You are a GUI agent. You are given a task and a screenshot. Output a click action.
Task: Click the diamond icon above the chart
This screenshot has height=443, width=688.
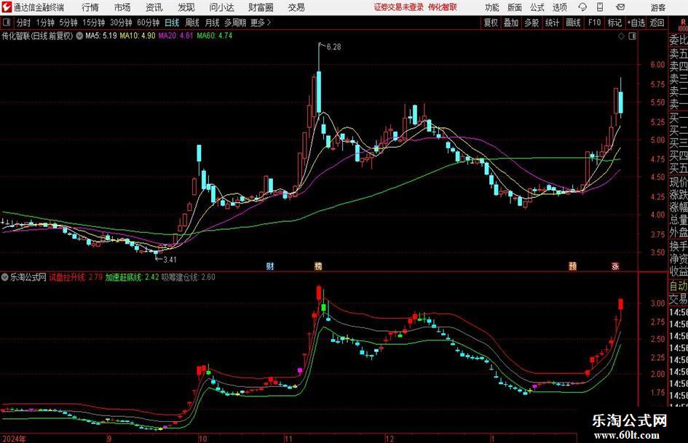[621, 36]
